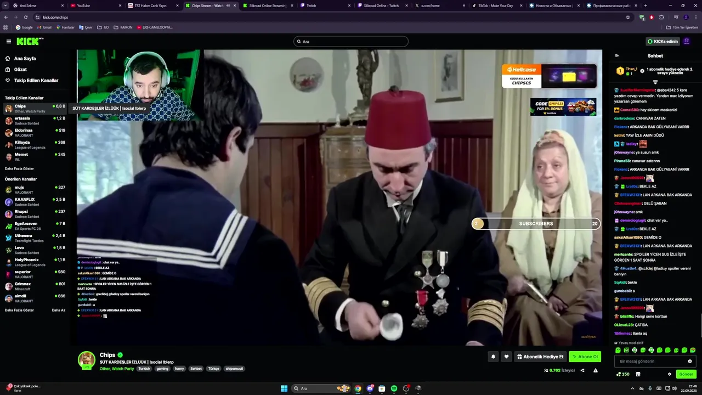Click the Chips channel avatar below the video
This screenshot has width=702, height=395.
pos(86,360)
